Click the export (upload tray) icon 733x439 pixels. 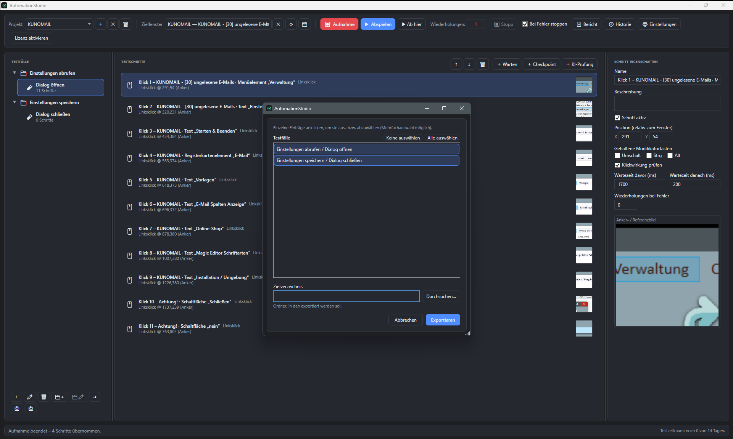click(x=17, y=409)
